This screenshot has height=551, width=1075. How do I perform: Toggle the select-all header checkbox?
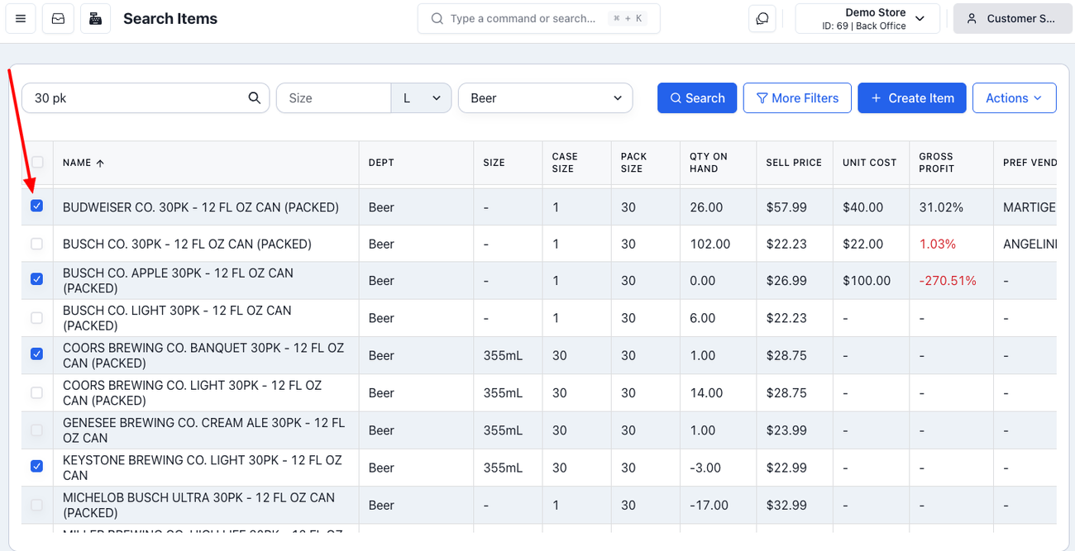[37, 162]
